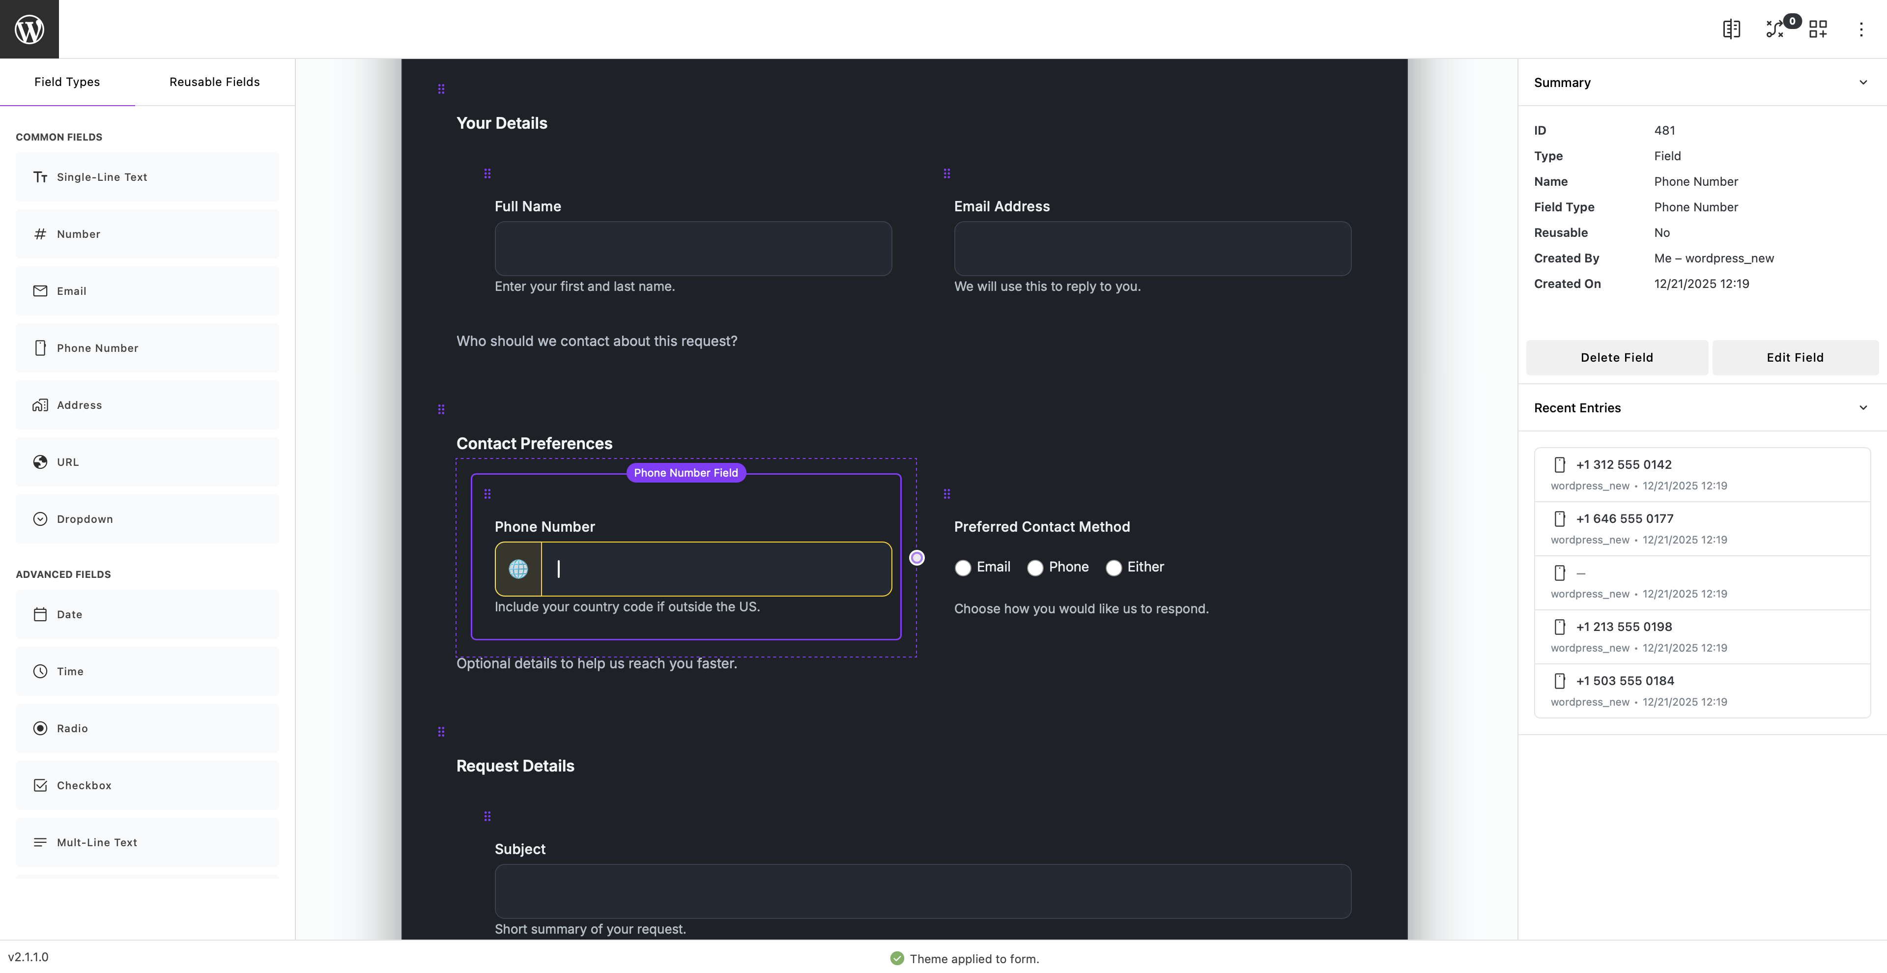Open the three-dot options menu

(x=1862, y=29)
